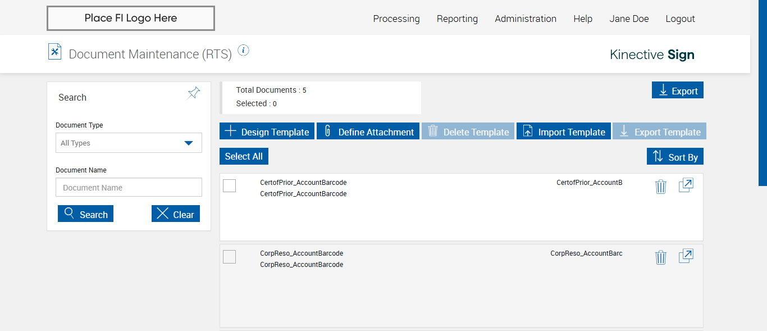The image size is (767, 331).
Task: Open CorpReso_AccountBarcode using the launch icon
Action: [686, 256]
